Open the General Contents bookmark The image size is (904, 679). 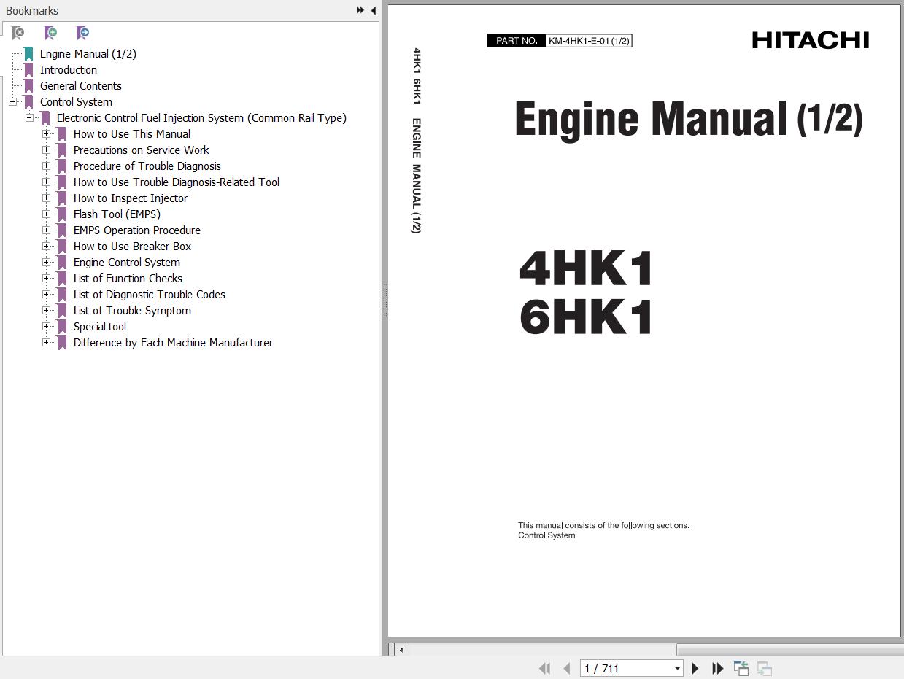[x=81, y=86]
